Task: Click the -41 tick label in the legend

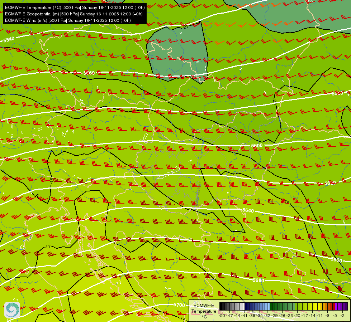Action: [x=244, y=316]
